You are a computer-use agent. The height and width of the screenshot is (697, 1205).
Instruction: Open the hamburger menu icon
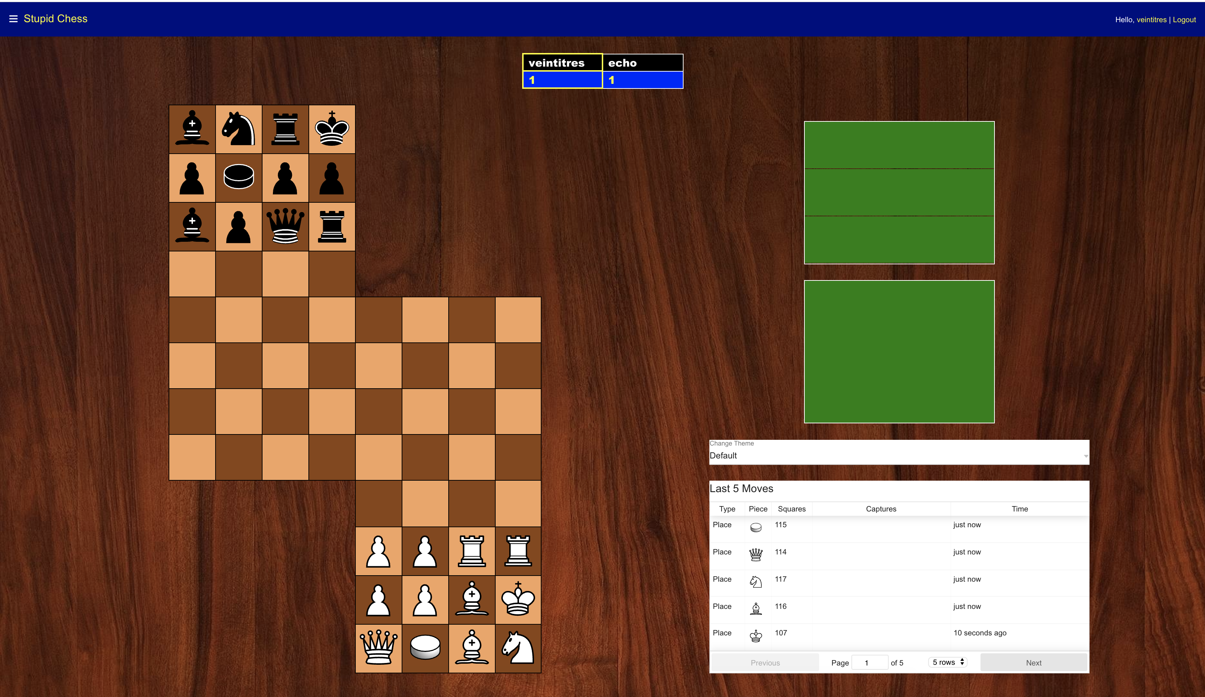click(x=13, y=19)
